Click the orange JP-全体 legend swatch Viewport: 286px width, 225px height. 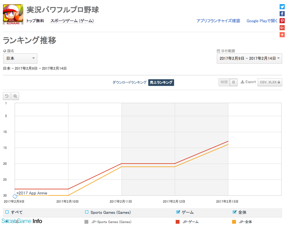[x=234, y=222]
